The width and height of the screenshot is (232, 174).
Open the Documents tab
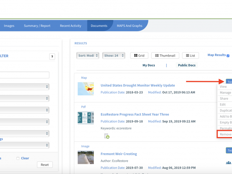click(x=99, y=26)
